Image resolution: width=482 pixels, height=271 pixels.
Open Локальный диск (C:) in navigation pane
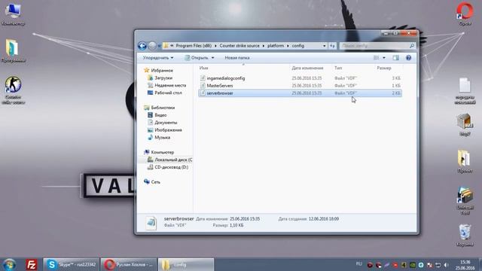(173, 160)
